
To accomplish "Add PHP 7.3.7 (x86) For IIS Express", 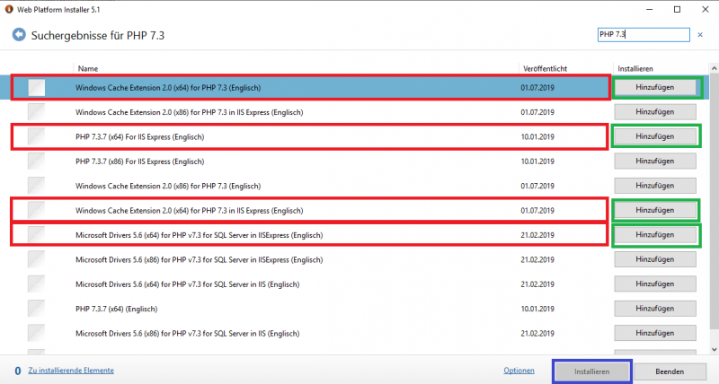I will [x=654, y=161].
